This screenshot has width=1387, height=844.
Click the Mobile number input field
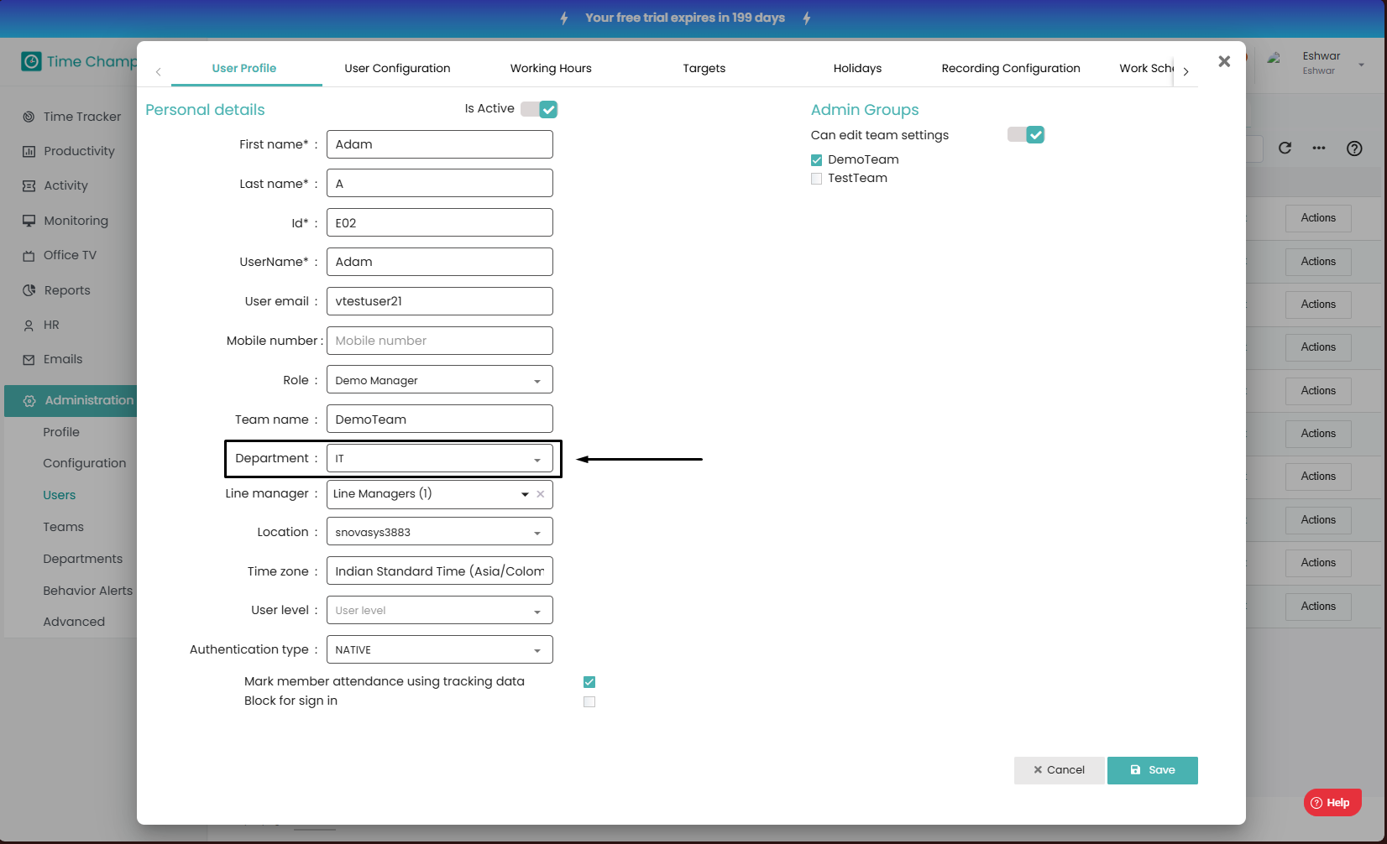point(439,341)
